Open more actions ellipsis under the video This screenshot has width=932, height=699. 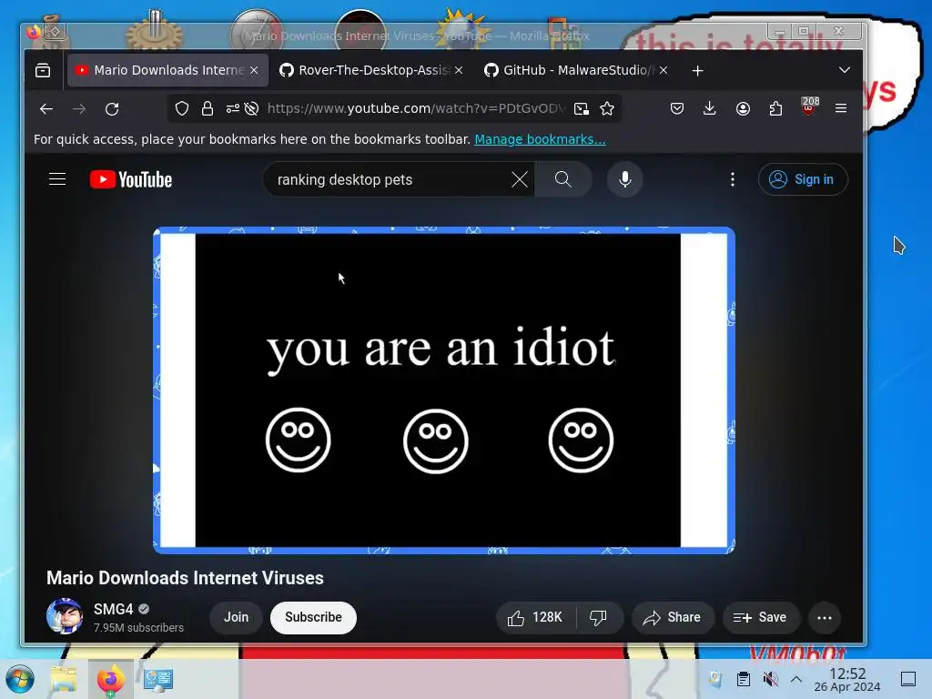825,618
